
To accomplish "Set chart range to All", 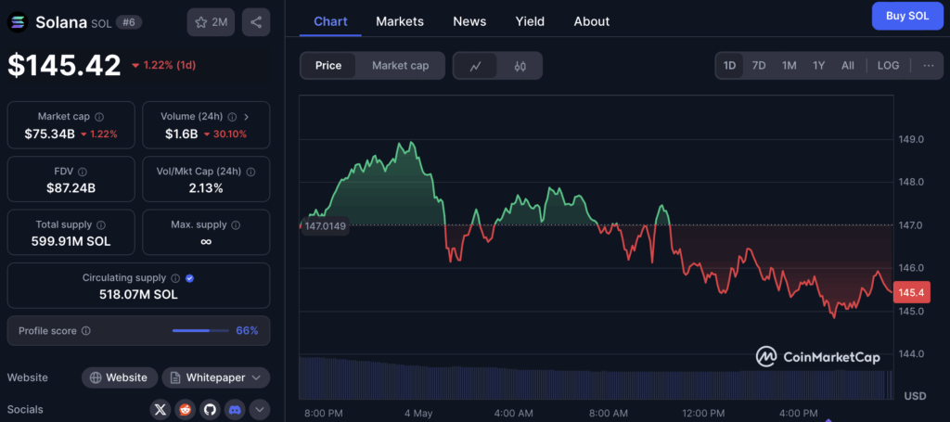I will 848,66.
